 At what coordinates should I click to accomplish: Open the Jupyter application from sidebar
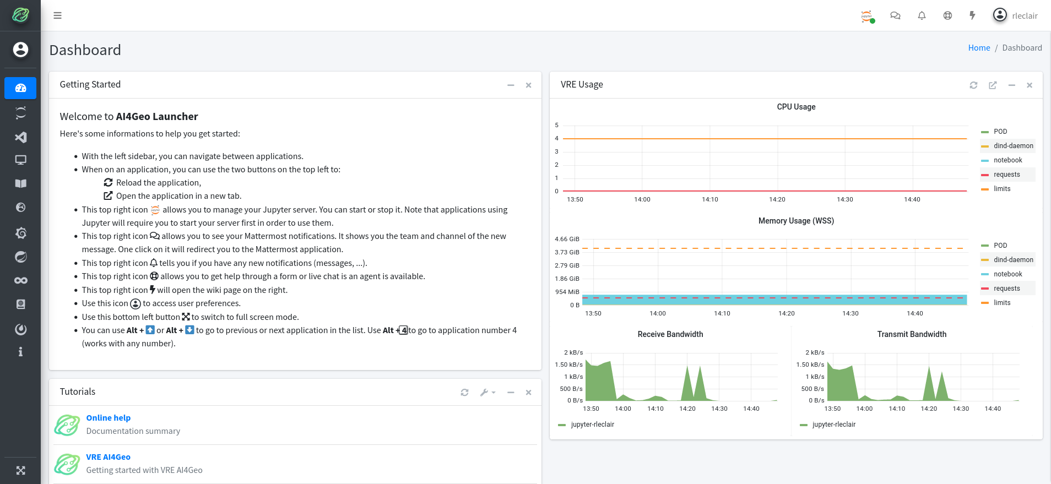tap(20, 113)
